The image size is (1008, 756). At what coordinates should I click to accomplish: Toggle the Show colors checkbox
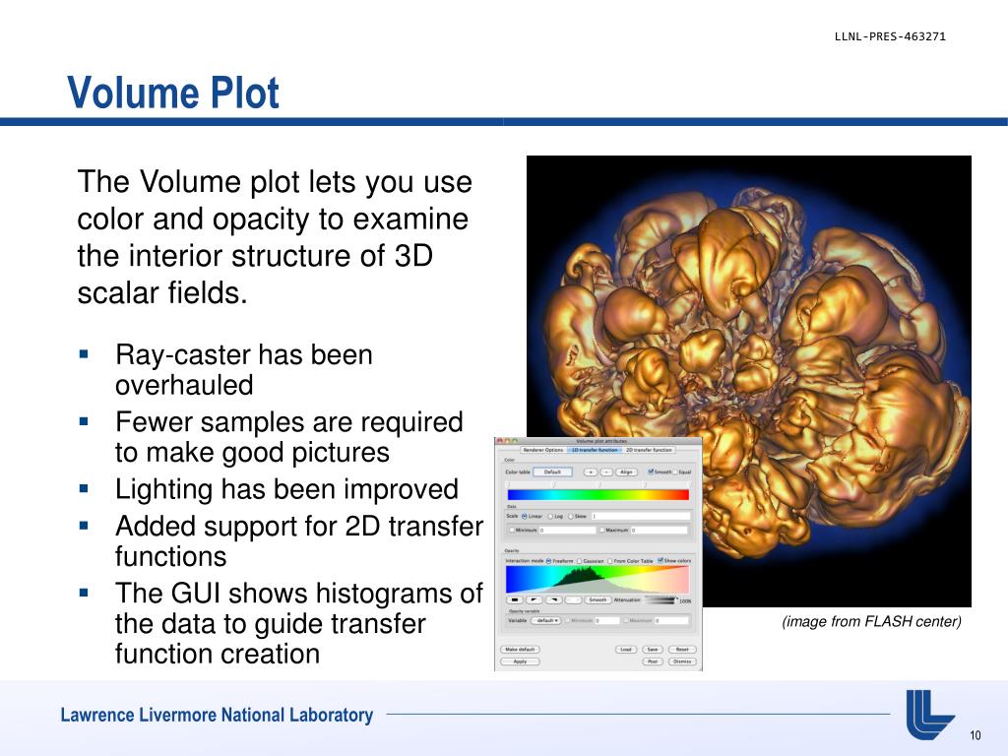pos(661,560)
